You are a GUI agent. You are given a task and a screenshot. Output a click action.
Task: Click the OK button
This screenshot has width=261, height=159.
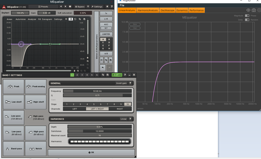[91, 152]
